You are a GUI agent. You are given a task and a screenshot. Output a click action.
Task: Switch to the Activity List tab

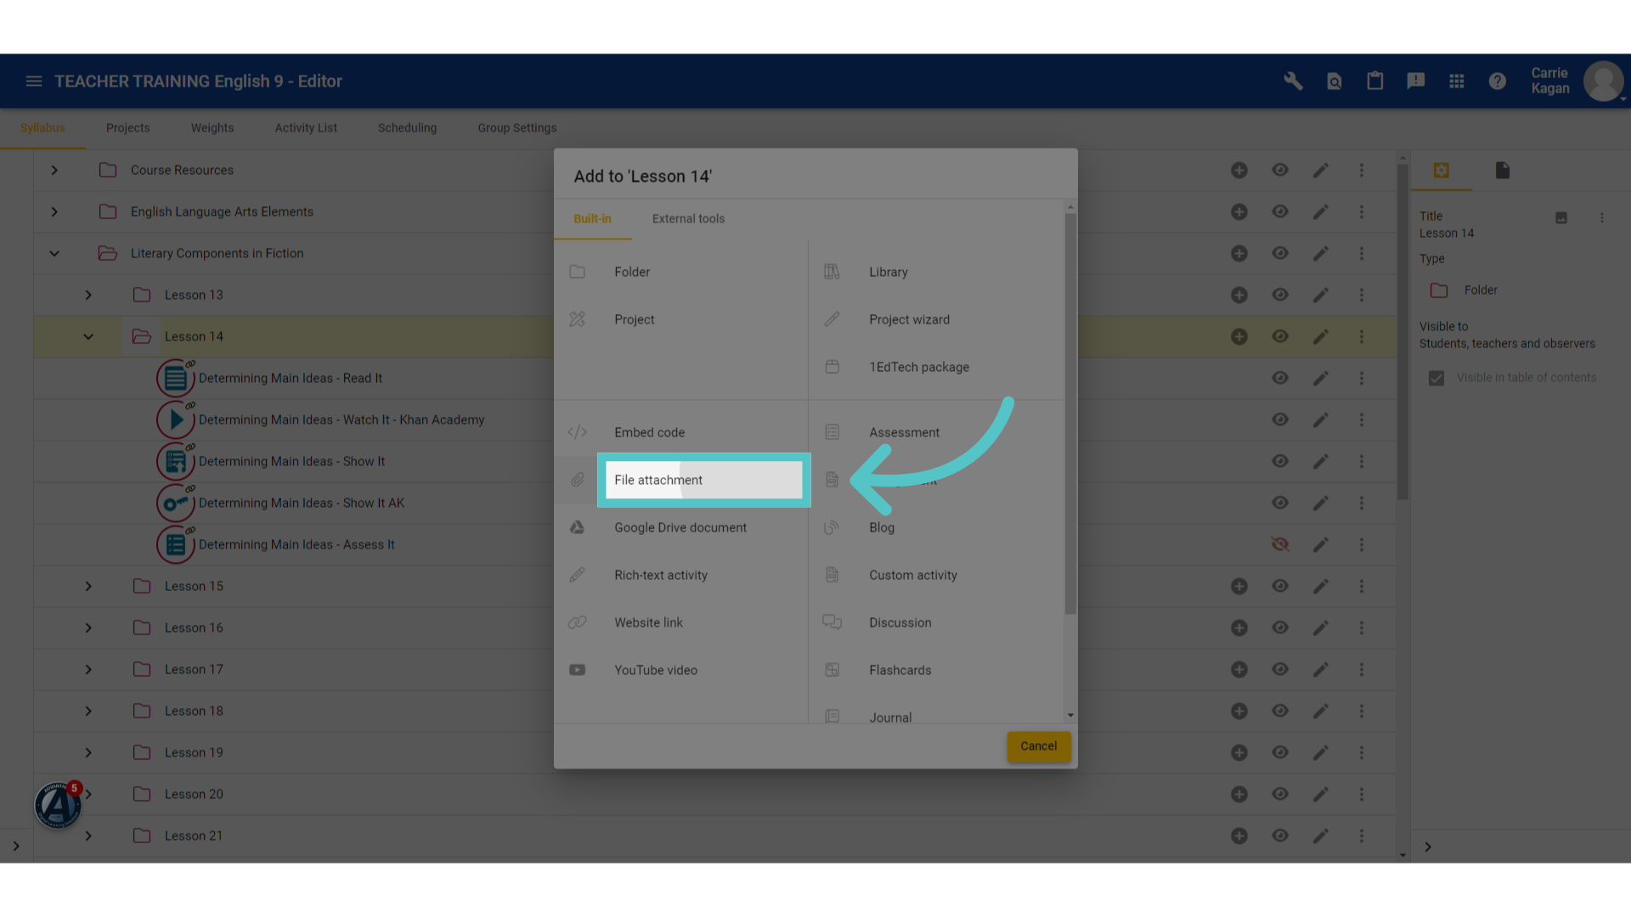point(306,128)
